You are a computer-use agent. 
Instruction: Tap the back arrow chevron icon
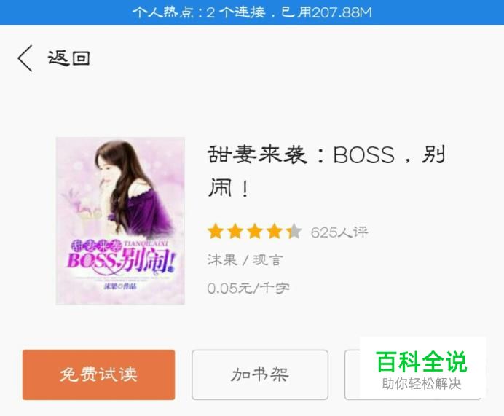click(x=25, y=58)
